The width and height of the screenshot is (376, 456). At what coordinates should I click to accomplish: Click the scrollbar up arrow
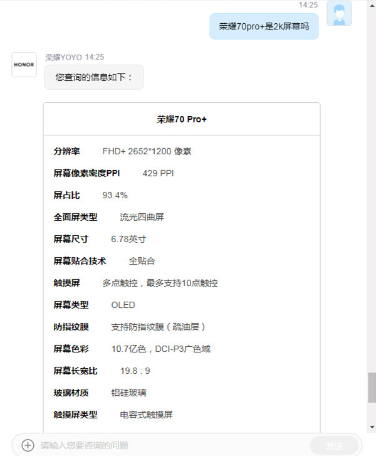pos(372,5)
